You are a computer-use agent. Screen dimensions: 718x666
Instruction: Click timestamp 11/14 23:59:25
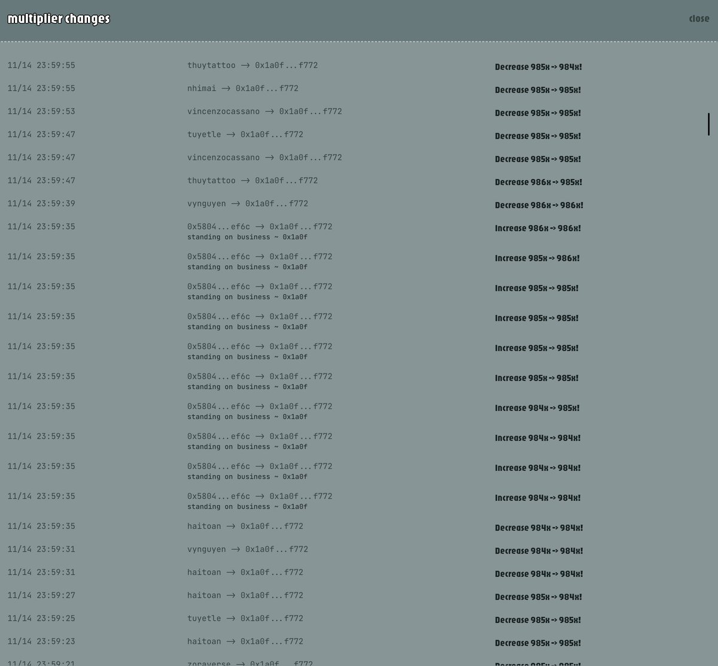(x=41, y=618)
